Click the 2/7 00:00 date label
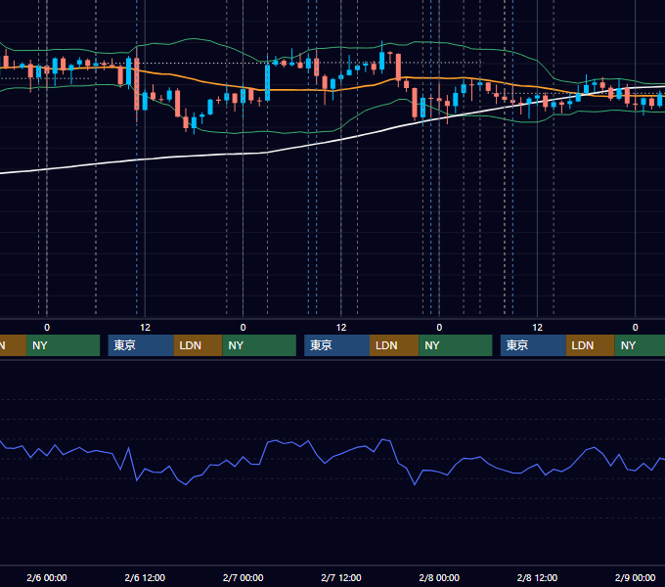This screenshot has height=587, width=665. [x=243, y=577]
